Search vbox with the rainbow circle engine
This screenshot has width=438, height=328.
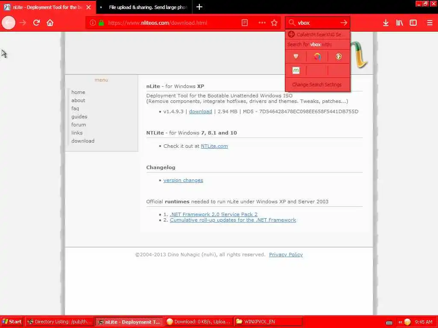point(317,57)
